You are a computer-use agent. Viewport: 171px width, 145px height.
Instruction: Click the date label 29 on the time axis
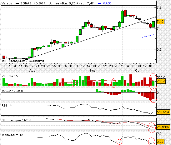pyautogui.click(x=54, y=66)
